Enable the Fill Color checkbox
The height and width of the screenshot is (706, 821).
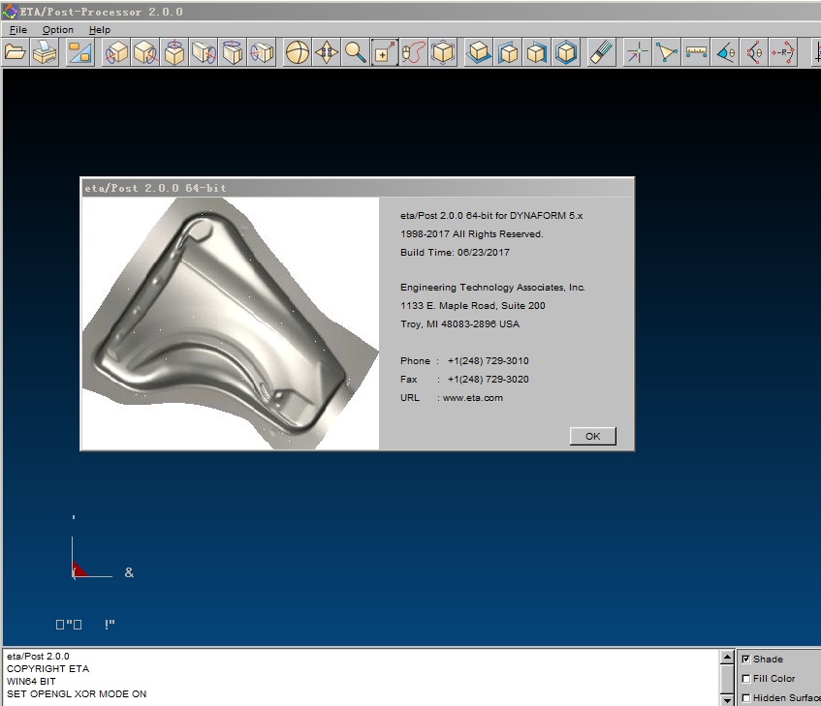746,679
